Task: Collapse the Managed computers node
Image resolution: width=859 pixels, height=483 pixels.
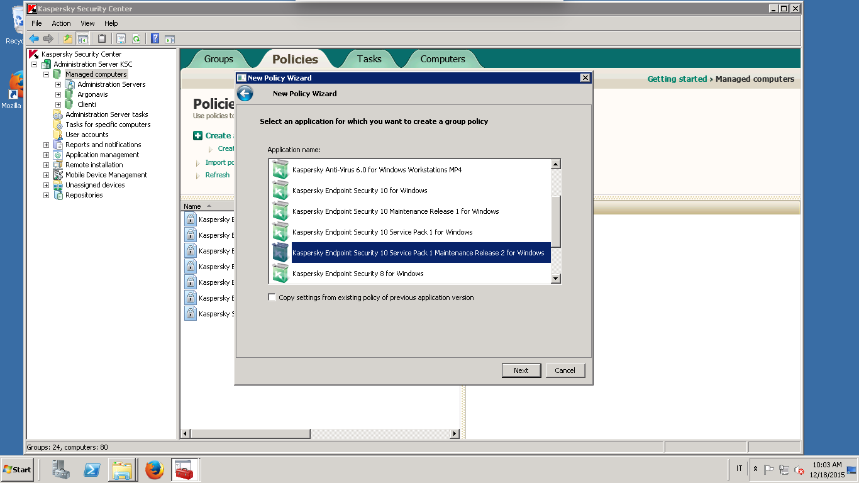Action: point(46,74)
